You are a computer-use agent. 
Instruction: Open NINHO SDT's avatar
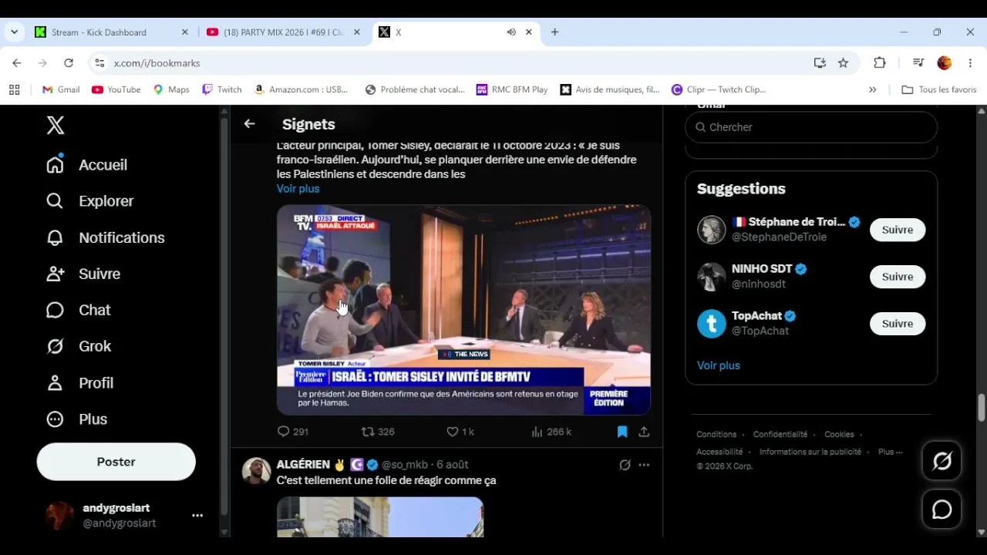point(712,277)
